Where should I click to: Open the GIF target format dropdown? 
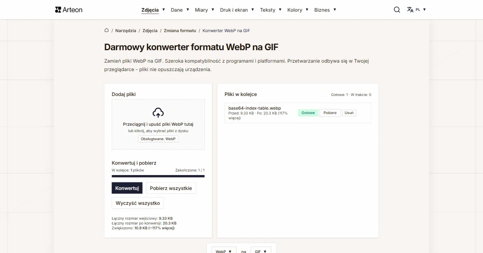261,251
